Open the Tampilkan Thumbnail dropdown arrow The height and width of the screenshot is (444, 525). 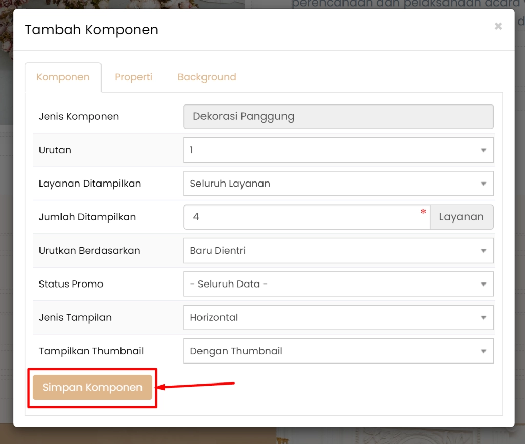(x=483, y=351)
